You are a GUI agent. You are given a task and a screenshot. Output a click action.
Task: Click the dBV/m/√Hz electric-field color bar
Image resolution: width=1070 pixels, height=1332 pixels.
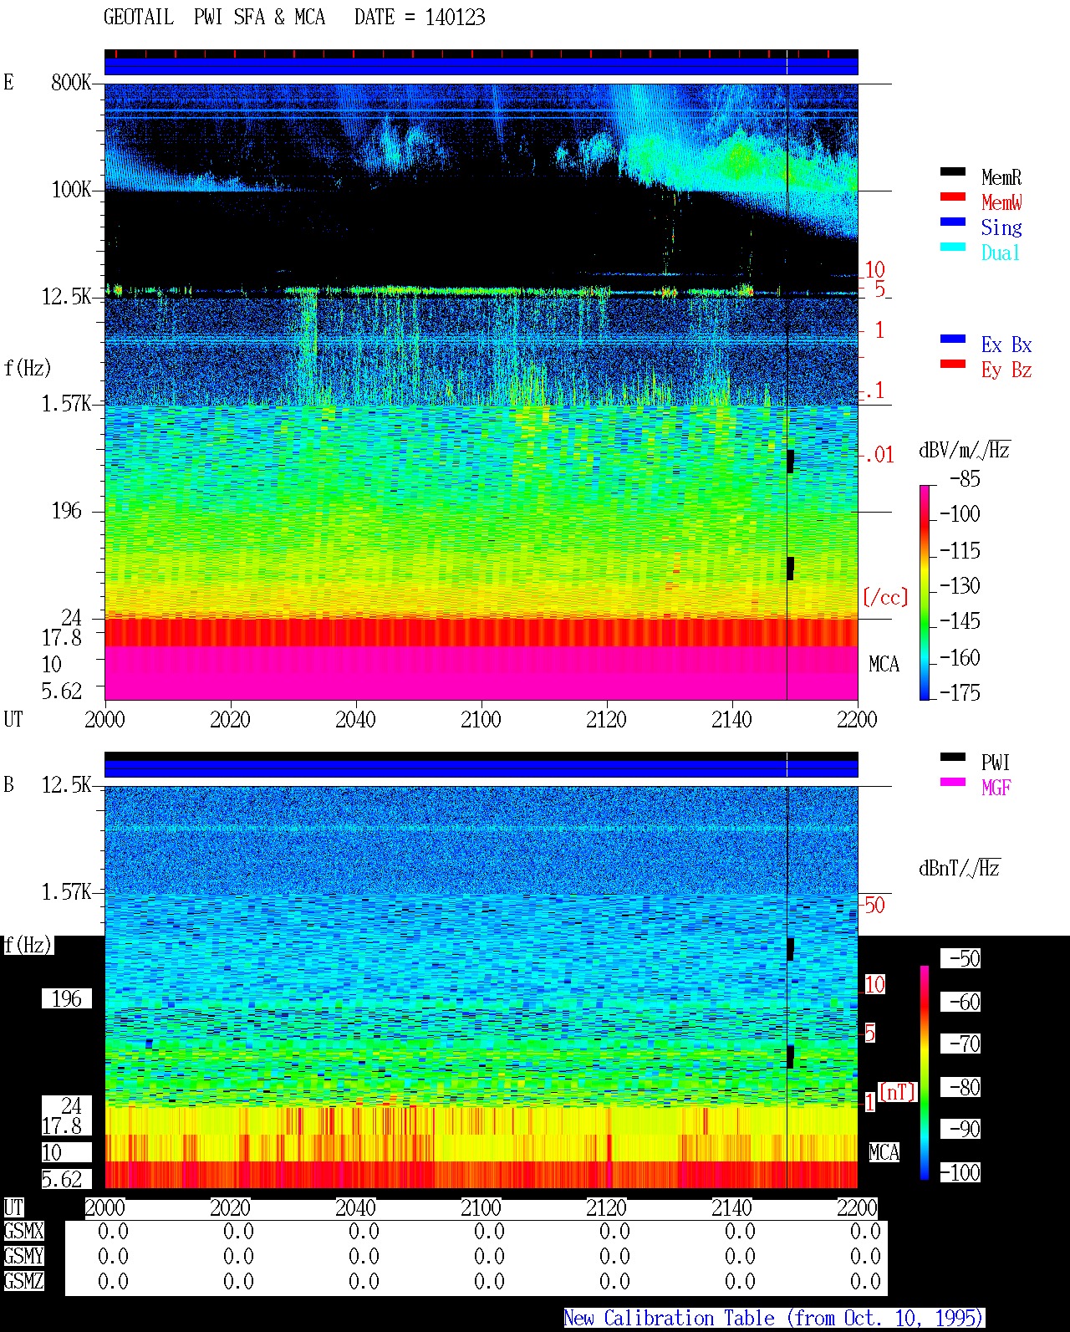925,592
